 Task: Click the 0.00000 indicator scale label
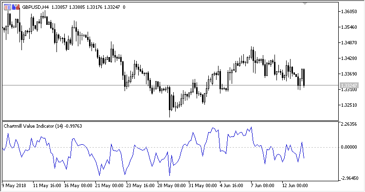[x=349, y=147]
